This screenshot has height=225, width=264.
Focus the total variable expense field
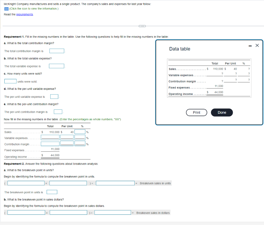coord(56,66)
